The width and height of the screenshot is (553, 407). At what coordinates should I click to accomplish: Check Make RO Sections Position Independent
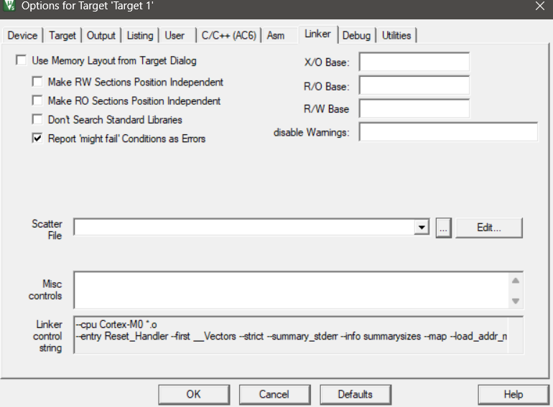(x=37, y=101)
